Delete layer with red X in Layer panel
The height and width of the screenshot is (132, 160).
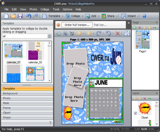[145, 98]
